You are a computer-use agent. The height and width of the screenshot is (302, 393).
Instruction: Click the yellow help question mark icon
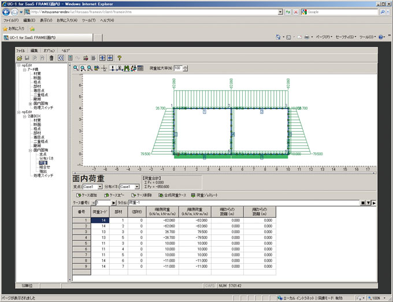[x=119, y=58]
